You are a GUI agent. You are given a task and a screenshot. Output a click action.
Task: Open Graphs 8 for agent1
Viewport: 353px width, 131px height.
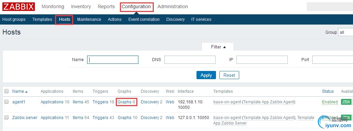126,102
